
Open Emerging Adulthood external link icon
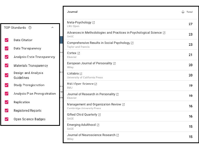coord(98,125)
